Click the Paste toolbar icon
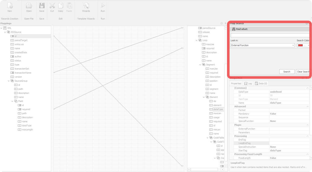This screenshot has width=312, height=172. click(69, 6)
